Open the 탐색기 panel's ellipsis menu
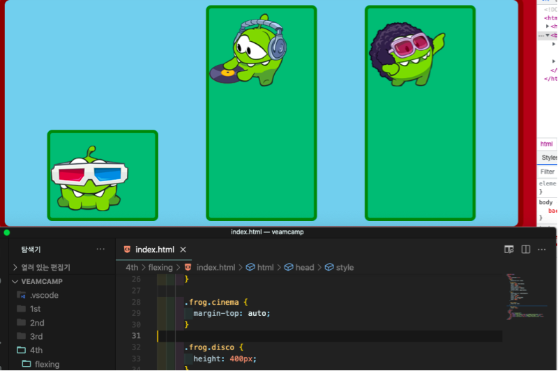 click(x=100, y=249)
